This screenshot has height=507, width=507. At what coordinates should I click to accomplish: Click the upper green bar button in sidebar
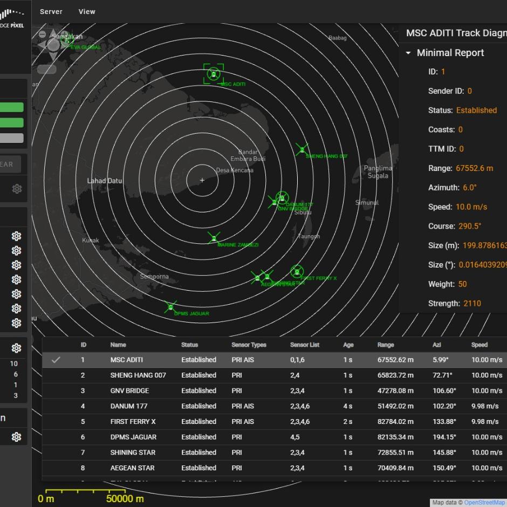coord(12,107)
